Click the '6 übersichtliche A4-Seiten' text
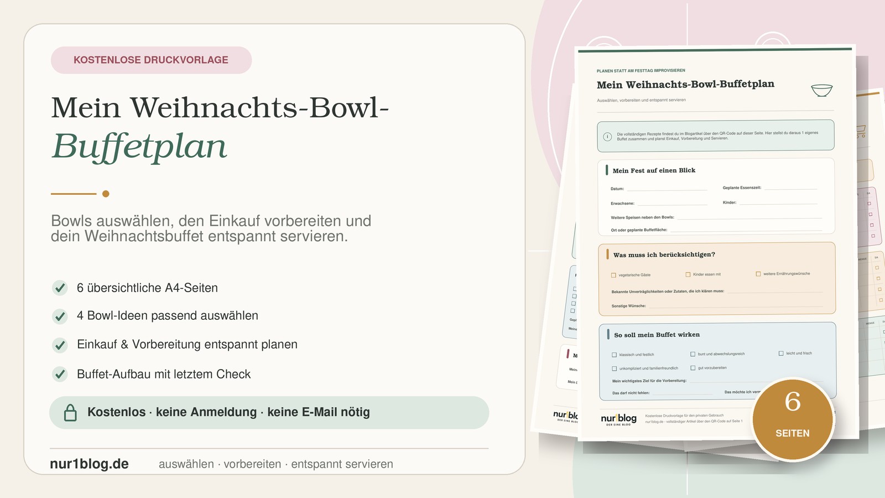The width and height of the screenshot is (885, 498). [x=147, y=288]
